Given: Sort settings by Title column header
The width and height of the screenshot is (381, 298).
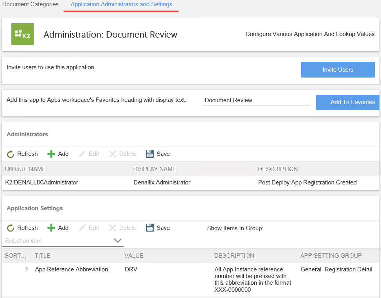Looking at the screenshot, I should point(43,256).
